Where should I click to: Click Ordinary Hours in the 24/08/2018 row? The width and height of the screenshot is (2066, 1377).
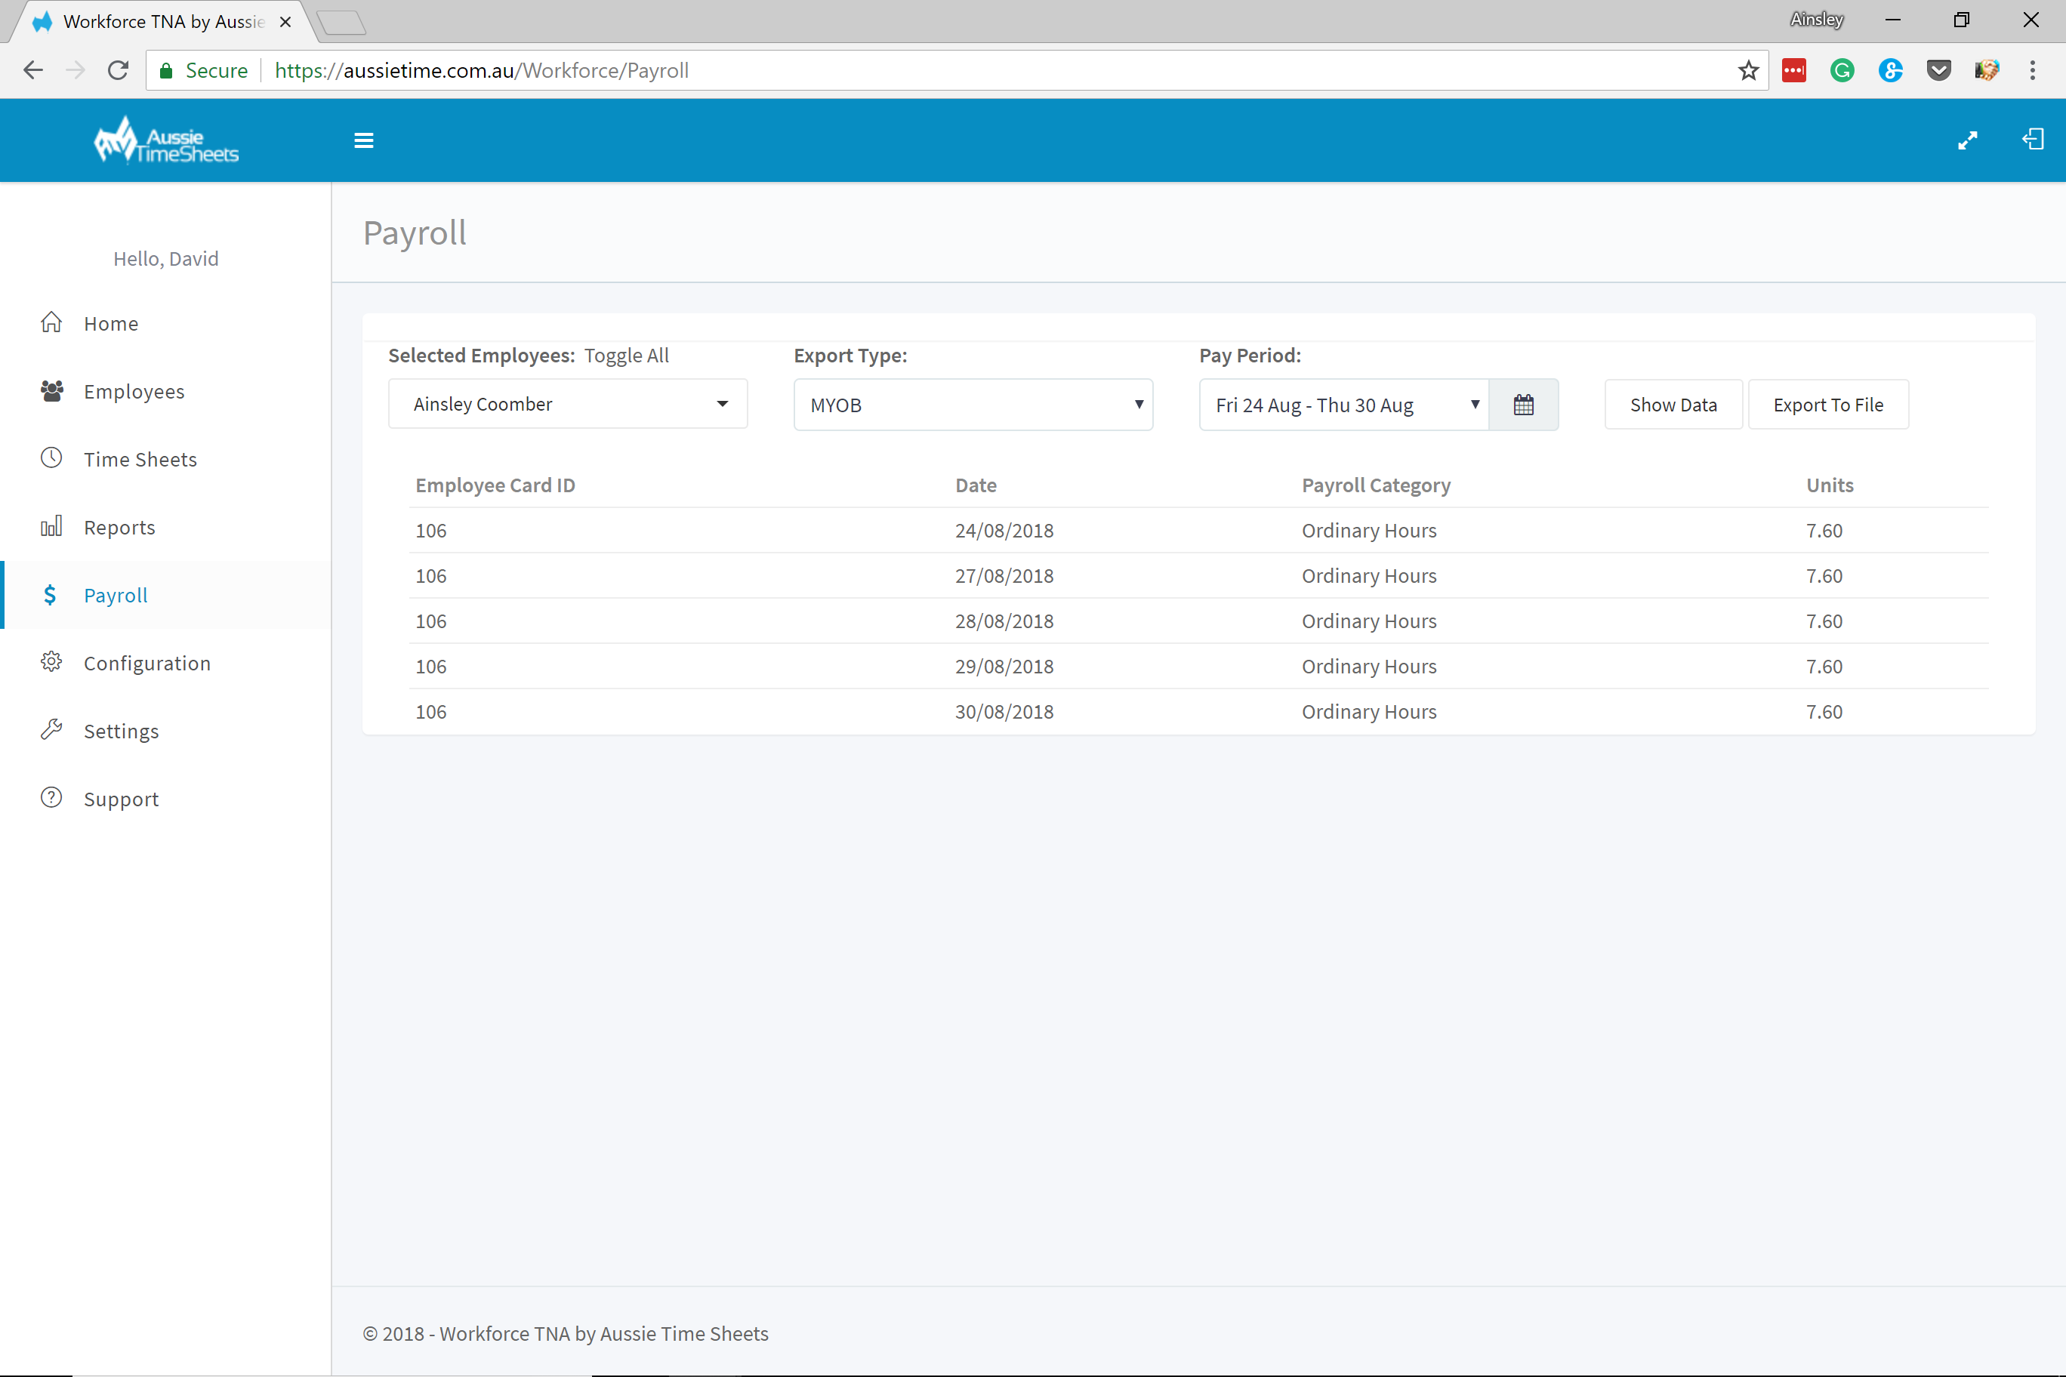1368,531
